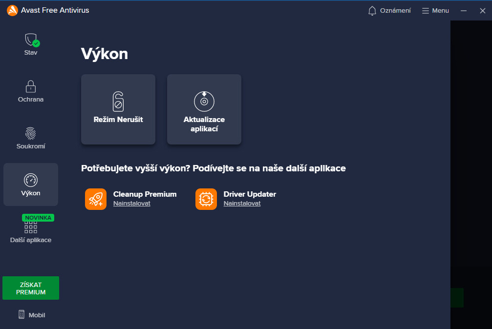The image size is (492, 329).
Task: Install Driver Updater via Nainstalovat link
Action: pyautogui.click(x=242, y=203)
